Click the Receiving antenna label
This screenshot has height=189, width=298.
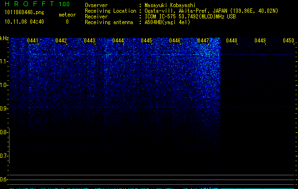[109, 22]
